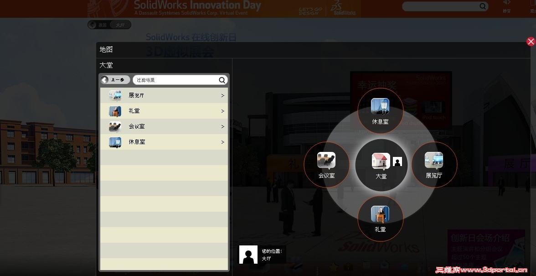Select the 展览厅 text in list
Screen dimensions: 536x276
[136, 95]
